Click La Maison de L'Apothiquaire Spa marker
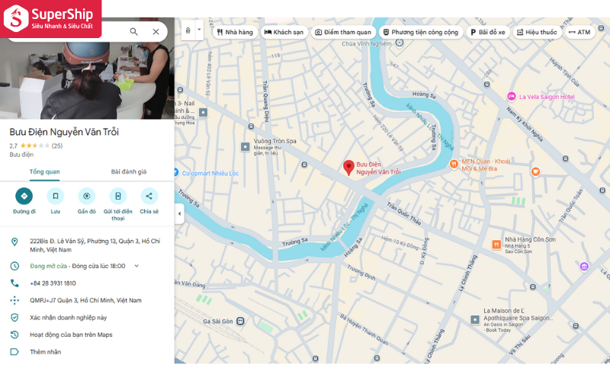 [x=475, y=319]
